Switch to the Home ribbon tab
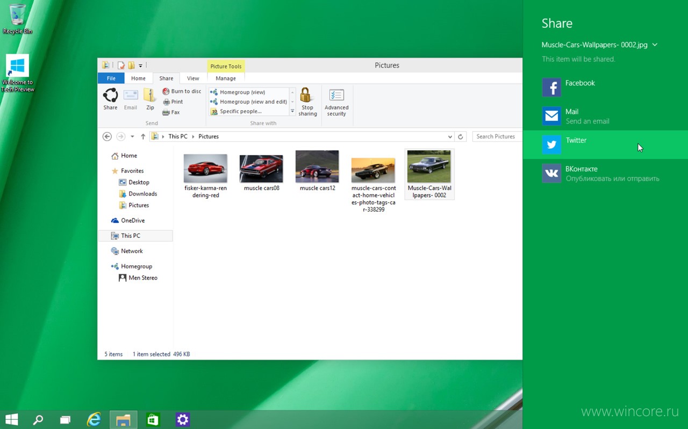The width and height of the screenshot is (688, 429). click(x=138, y=78)
